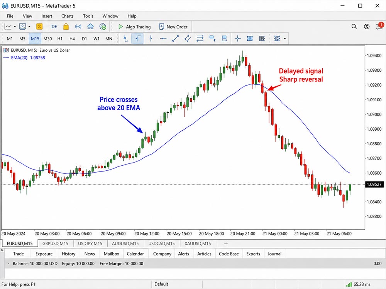This screenshot has height=289, width=386.
Task: Open the View menu
Action: pyautogui.click(x=27, y=16)
